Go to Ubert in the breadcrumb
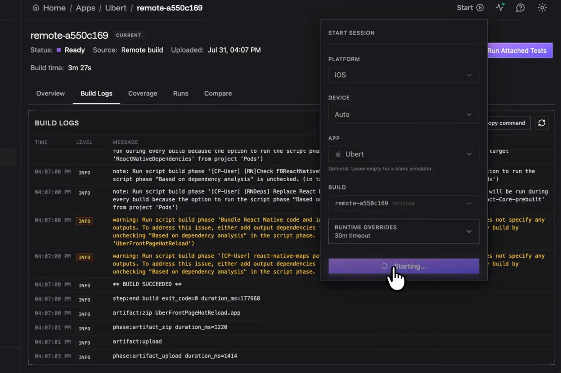The width and height of the screenshot is (561, 373). click(116, 8)
